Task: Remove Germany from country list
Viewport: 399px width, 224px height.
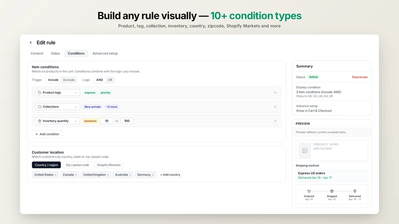Action: 153,175
